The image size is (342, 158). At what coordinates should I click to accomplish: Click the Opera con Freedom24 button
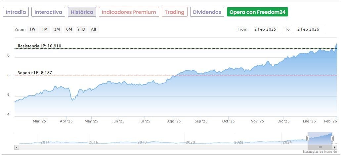point(257,12)
